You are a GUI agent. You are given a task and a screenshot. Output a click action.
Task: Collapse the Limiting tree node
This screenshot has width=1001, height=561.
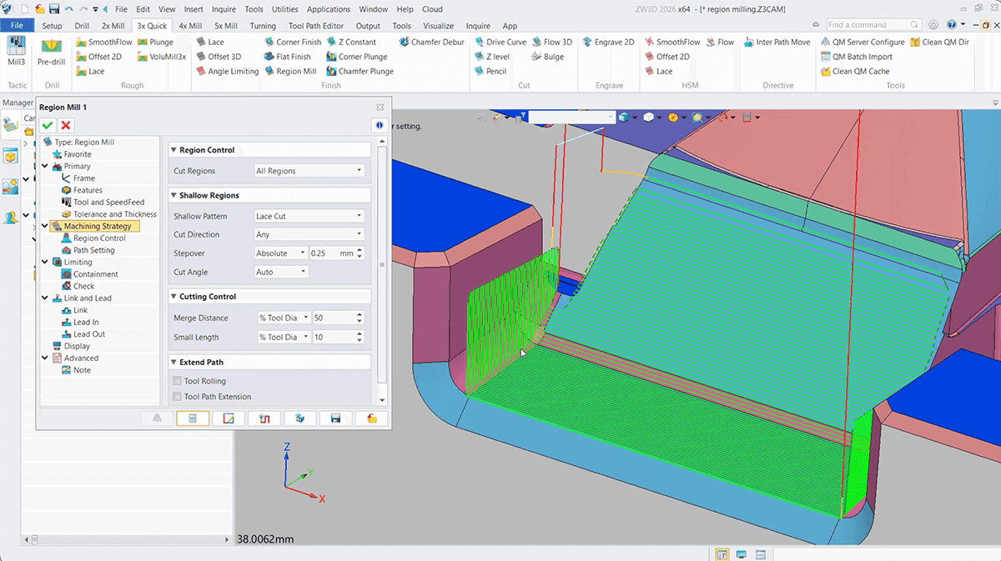click(x=46, y=262)
